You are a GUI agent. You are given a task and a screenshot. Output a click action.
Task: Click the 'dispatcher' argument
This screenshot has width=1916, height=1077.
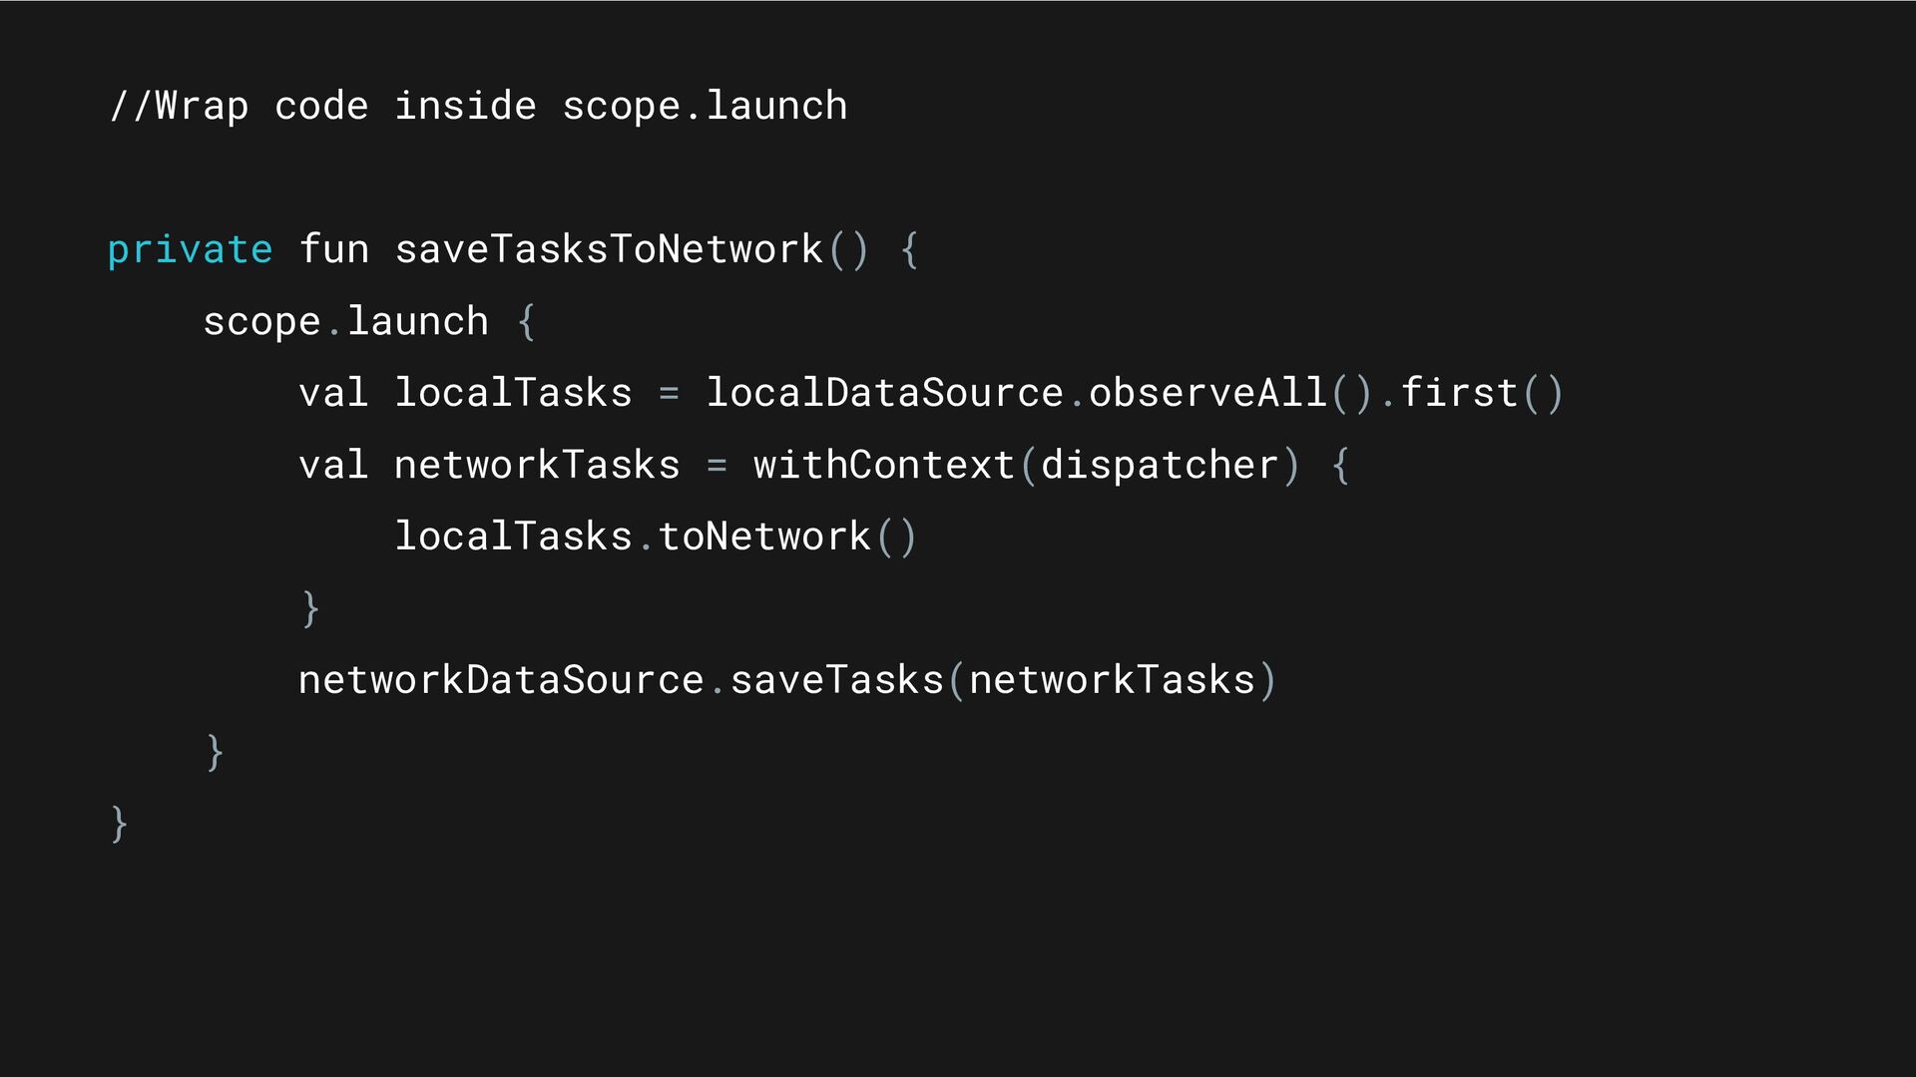(x=1160, y=466)
